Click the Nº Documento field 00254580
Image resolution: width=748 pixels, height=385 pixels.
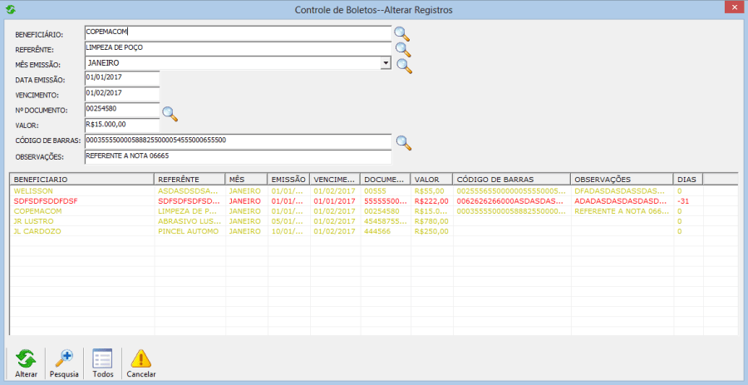[121, 109]
